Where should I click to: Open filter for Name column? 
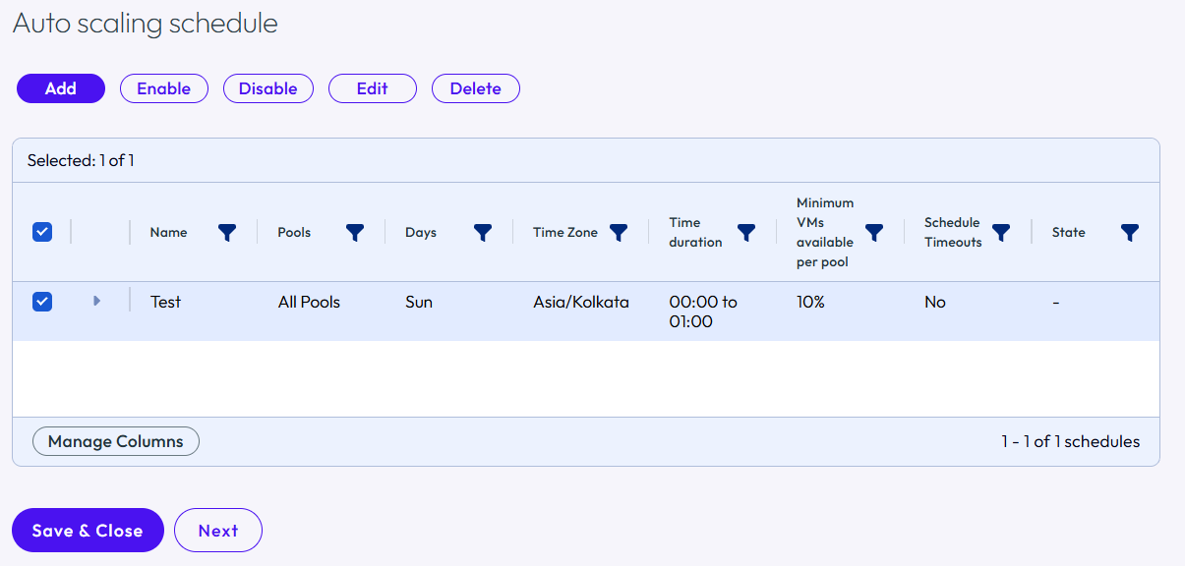click(x=227, y=233)
